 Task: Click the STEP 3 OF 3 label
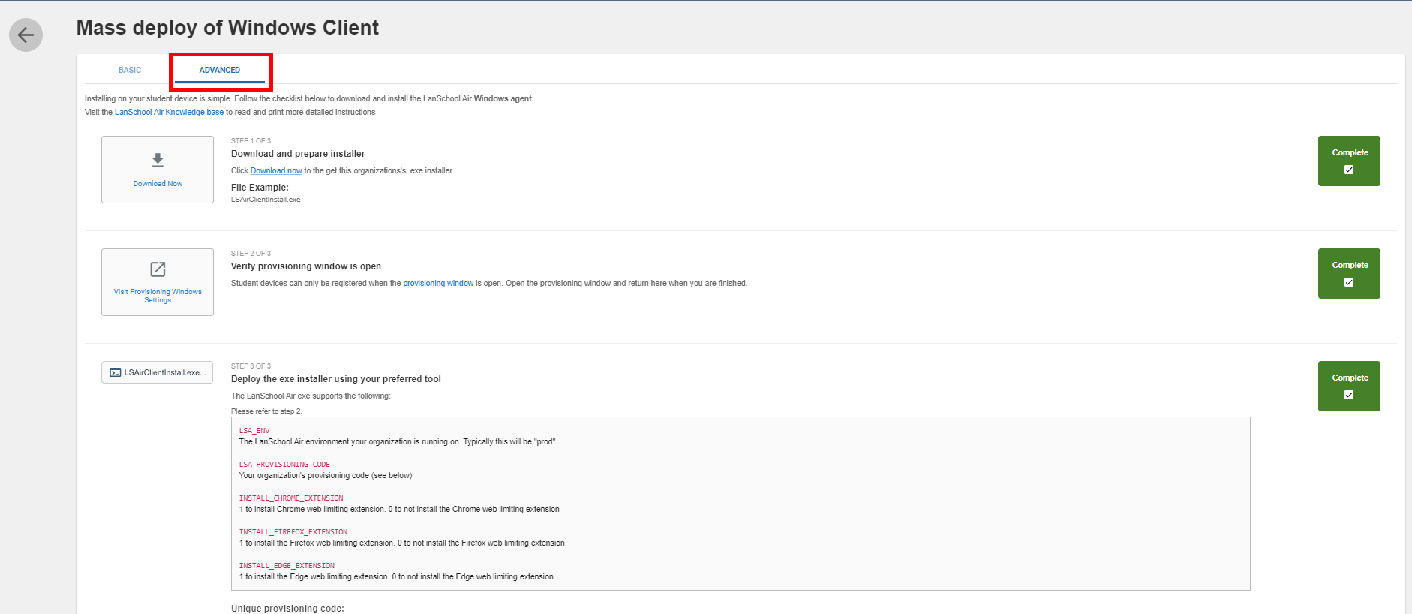[251, 366]
